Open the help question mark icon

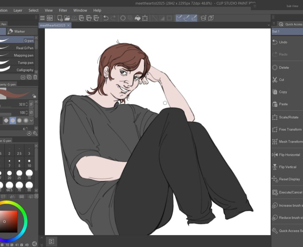click(211, 18)
